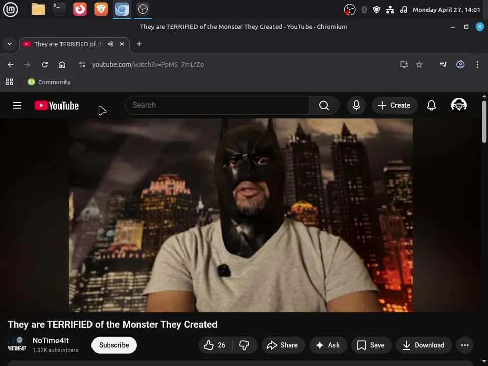Open the media controls toolbar icon
This screenshot has width=488, height=366.
click(x=443, y=64)
